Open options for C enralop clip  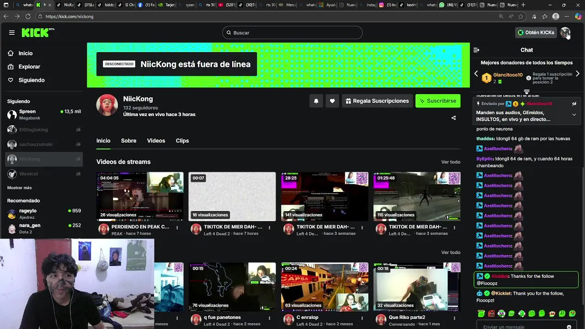click(362, 318)
